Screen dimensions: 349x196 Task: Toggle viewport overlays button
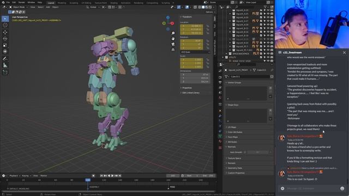[187, 7]
